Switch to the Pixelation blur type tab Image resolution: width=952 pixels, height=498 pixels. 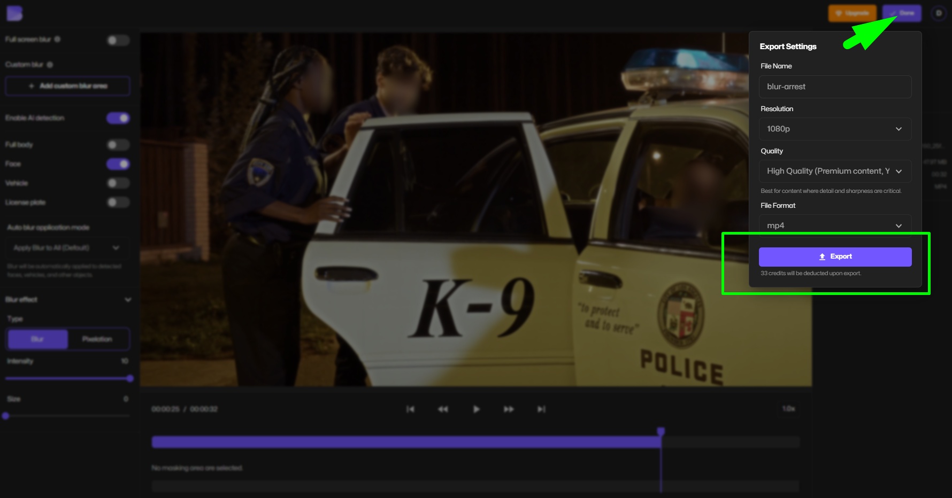pyautogui.click(x=98, y=339)
